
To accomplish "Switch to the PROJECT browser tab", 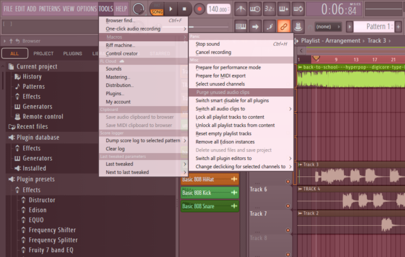I will click(x=43, y=54).
